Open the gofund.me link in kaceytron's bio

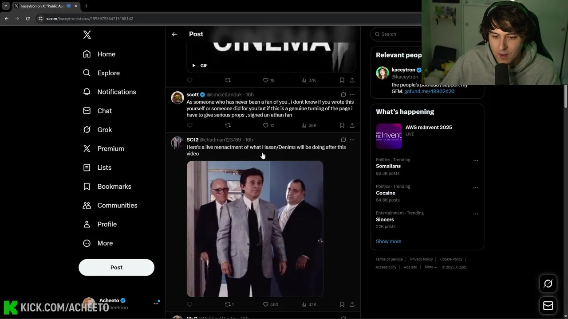pos(429,91)
